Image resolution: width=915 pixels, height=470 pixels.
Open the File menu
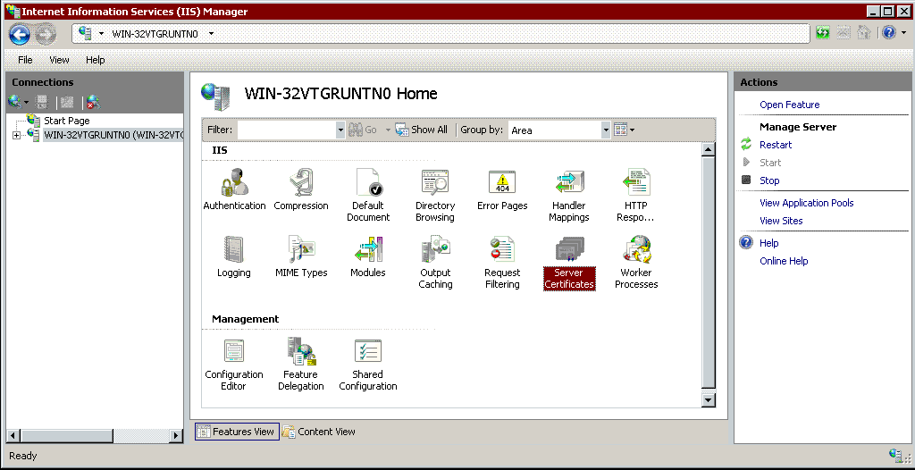(25, 60)
